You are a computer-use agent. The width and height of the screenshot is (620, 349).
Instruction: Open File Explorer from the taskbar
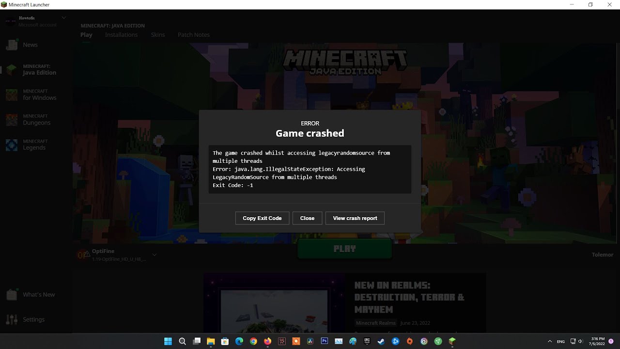pos(211,341)
